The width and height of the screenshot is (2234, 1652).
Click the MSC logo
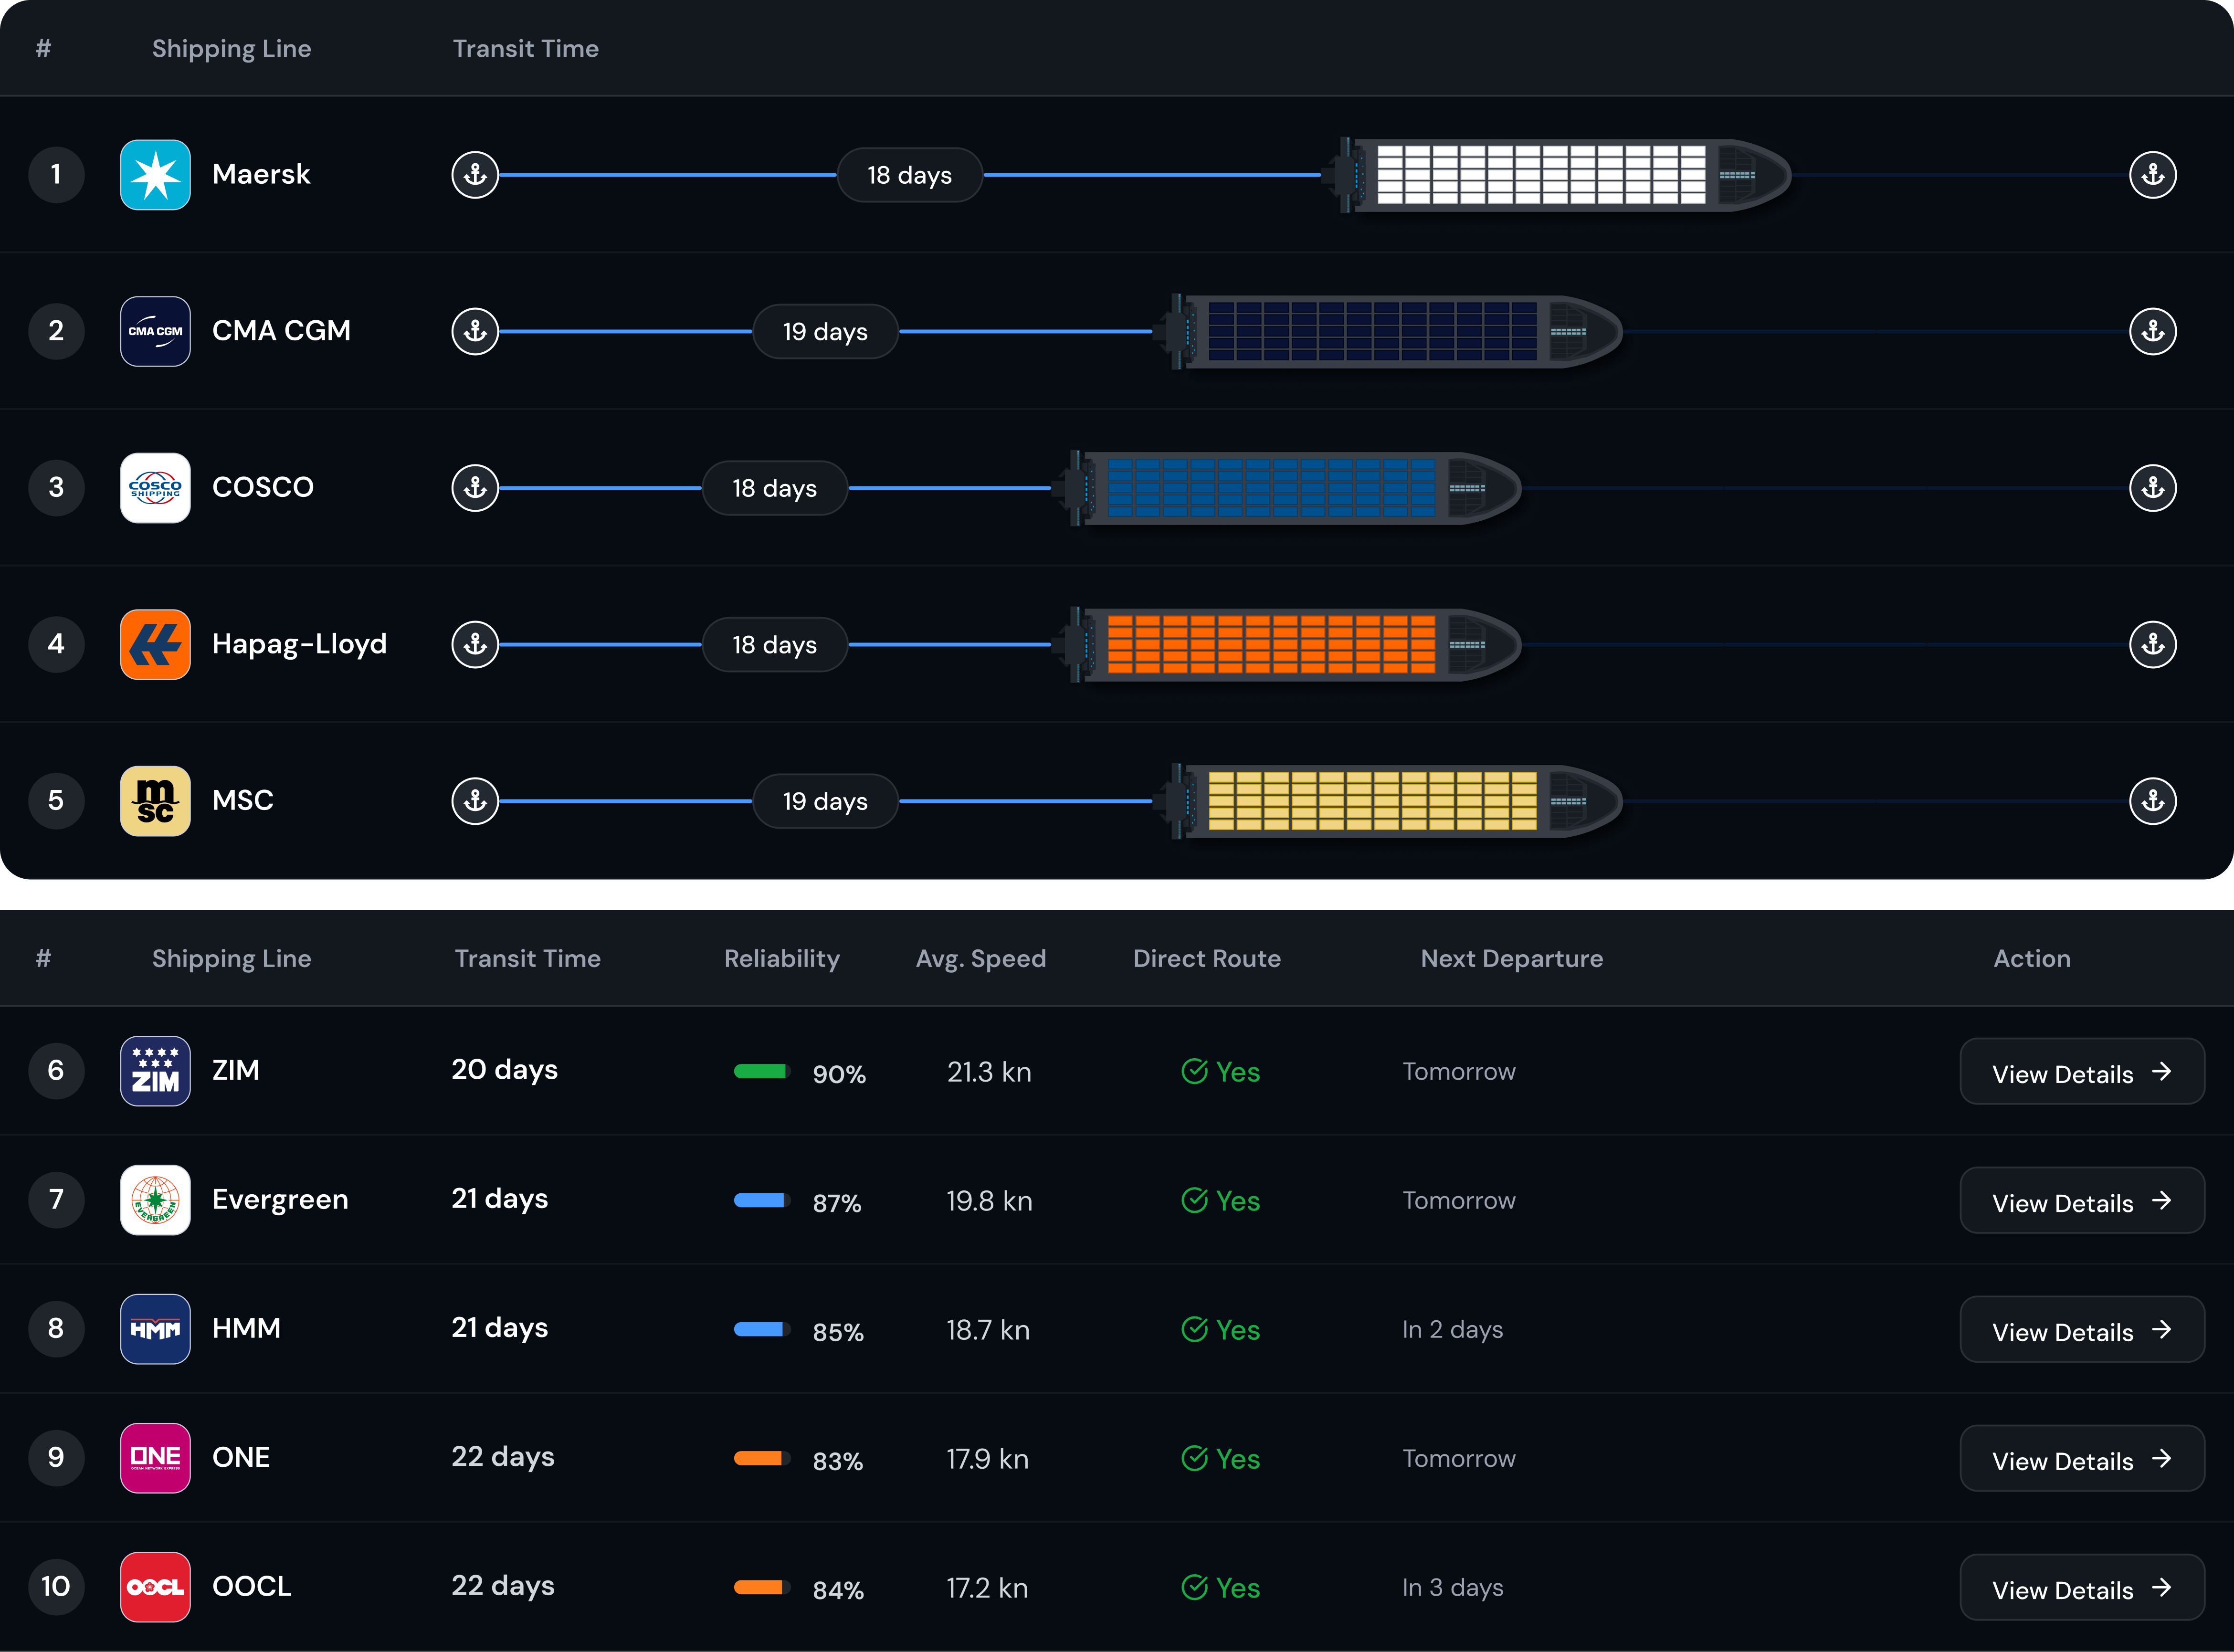(155, 801)
